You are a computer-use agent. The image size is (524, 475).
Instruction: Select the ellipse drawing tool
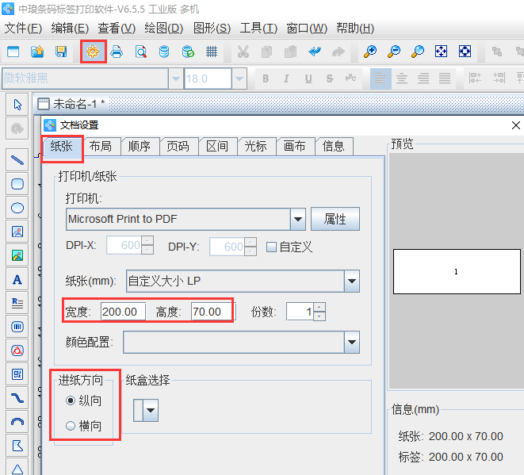[17, 208]
